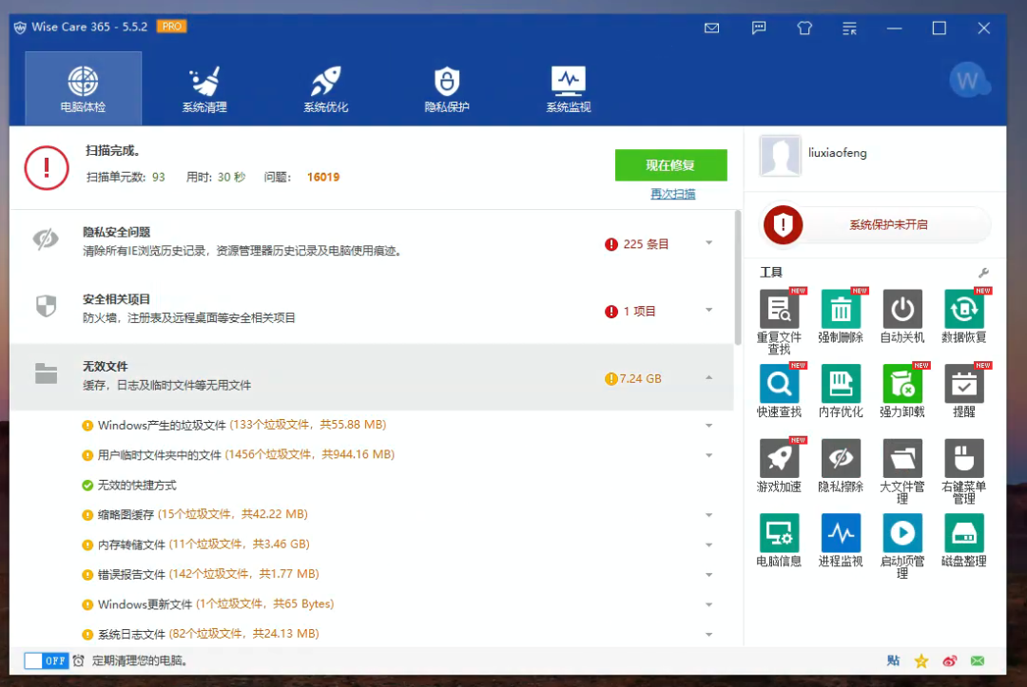Image resolution: width=1027 pixels, height=687 pixels.
Task: Click the results list vertical scrollbar
Action: (738, 277)
